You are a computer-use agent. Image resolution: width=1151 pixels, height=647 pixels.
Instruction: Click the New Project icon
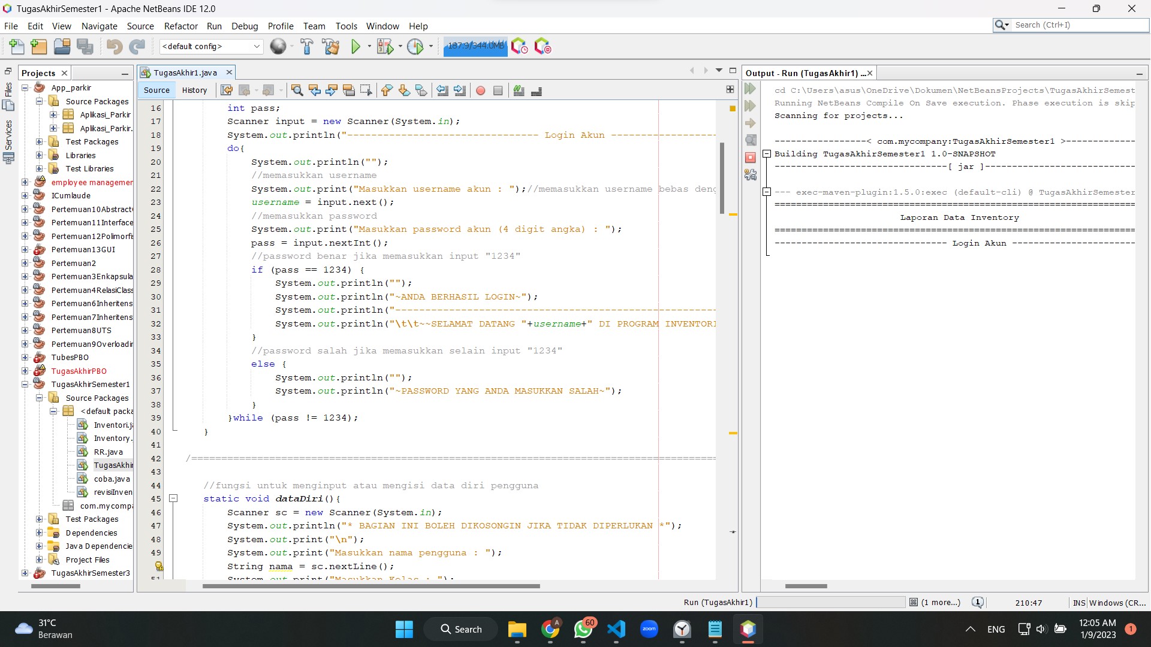[x=39, y=46]
